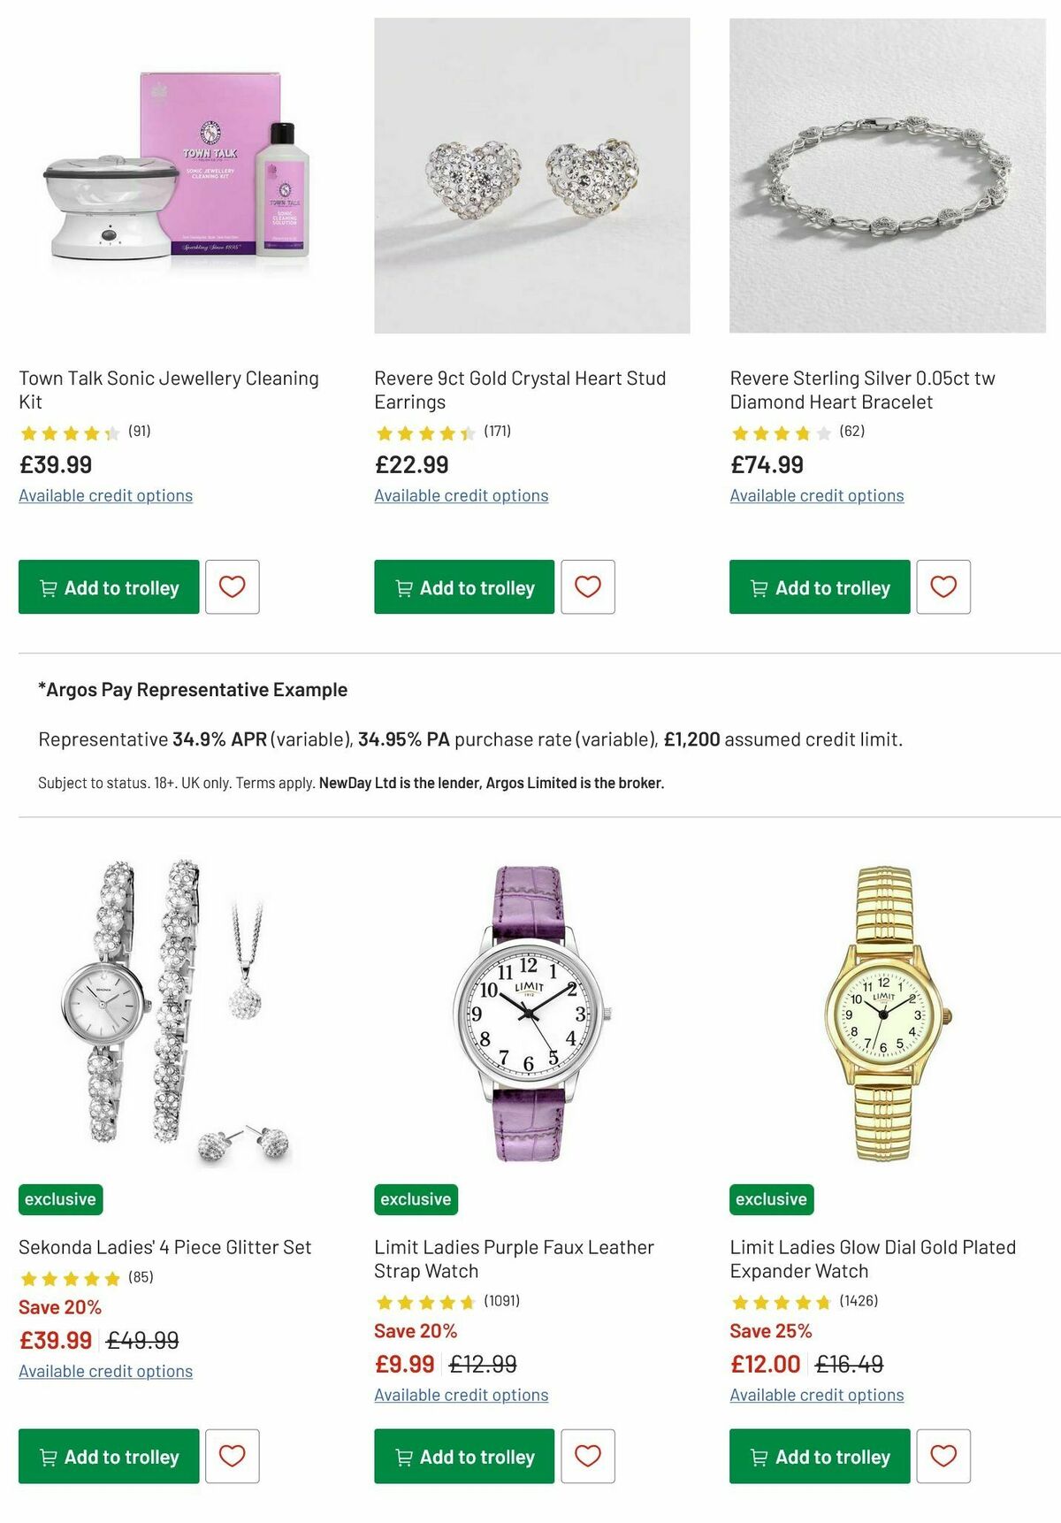Favourite the Limit Purple Faux Leather Strap Watch

click(x=588, y=1457)
